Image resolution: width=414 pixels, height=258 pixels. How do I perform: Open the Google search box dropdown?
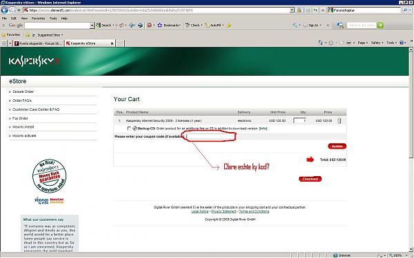click(x=92, y=25)
